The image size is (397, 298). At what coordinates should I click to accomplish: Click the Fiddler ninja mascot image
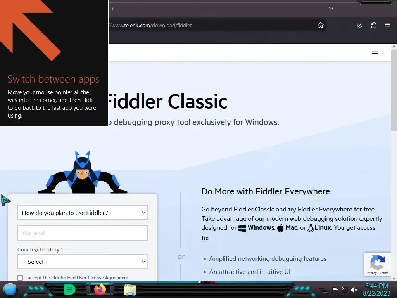(x=83, y=172)
